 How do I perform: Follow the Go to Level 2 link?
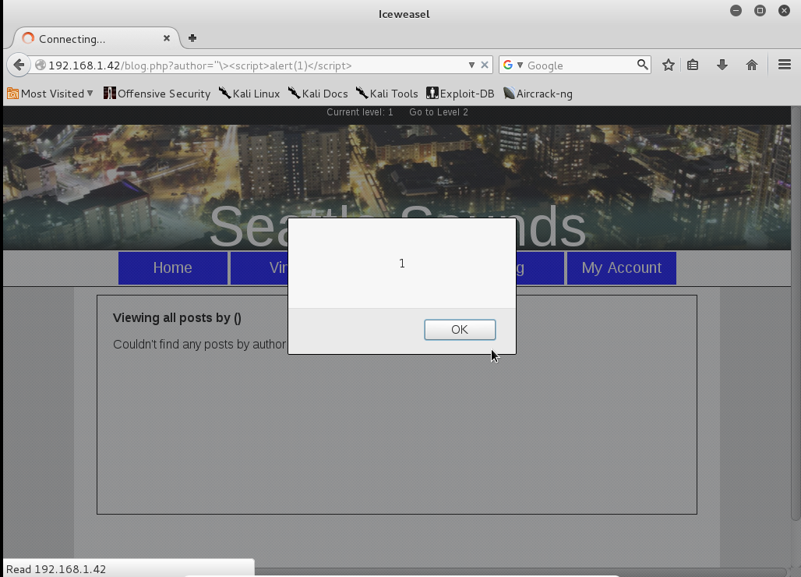pos(439,112)
